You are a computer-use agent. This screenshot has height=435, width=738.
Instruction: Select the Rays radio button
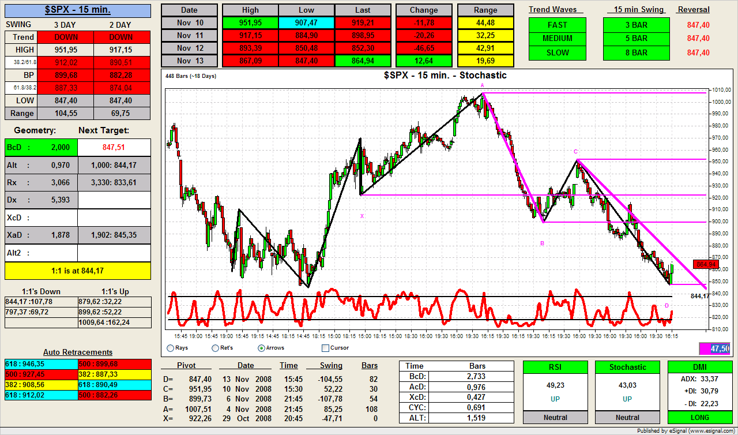(x=170, y=348)
